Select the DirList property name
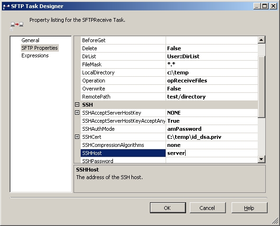This screenshot has height=226, width=280. tap(123, 56)
